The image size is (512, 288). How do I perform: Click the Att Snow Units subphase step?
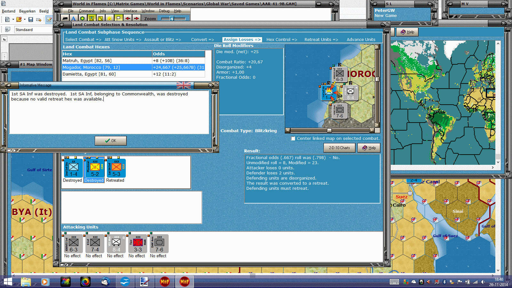coord(123,40)
